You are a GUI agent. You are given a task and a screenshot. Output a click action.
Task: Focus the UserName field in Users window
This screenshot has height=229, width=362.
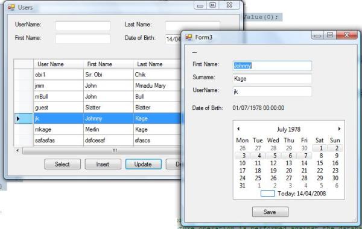(83, 25)
